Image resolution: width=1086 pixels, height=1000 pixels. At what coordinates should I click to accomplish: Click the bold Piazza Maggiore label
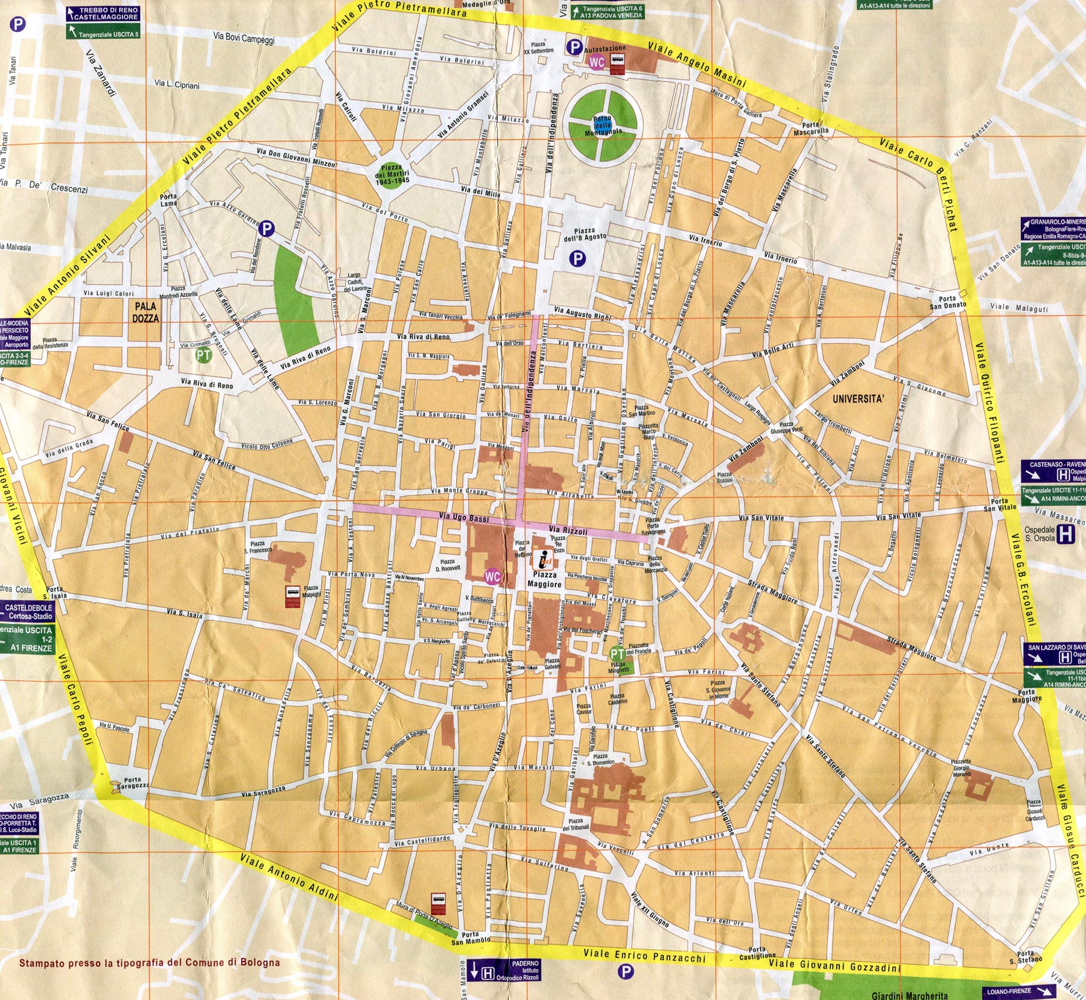pyautogui.click(x=544, y=579)
